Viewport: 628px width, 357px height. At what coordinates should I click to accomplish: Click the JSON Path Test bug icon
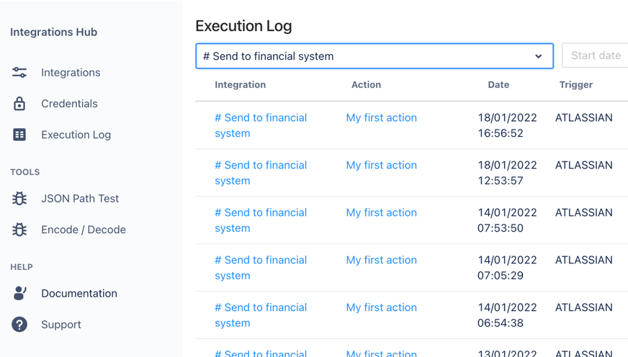click(x=19, y=199)
